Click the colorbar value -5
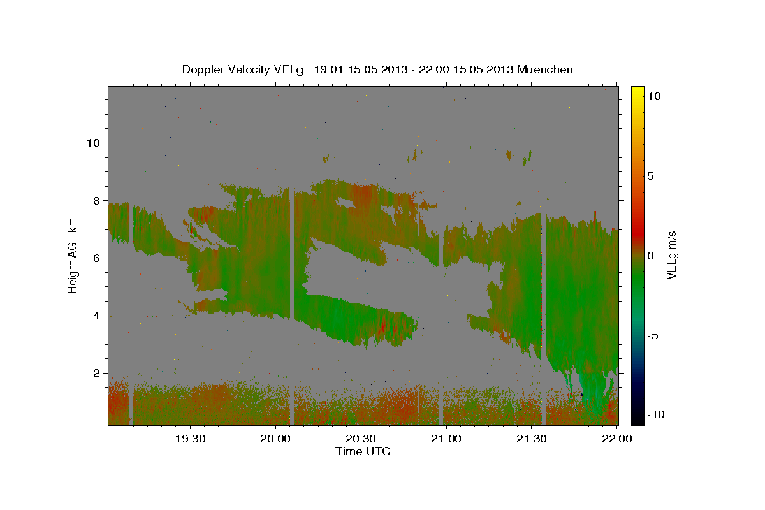Screen dimensions: 765x510 click(x=653, y=335)
